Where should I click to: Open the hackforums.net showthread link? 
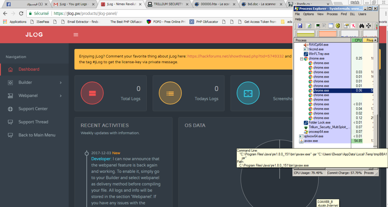[236, 56]
